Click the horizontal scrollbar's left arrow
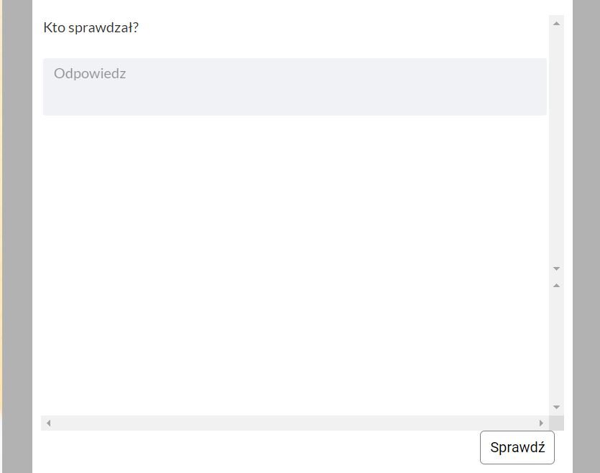The width and height of the screenshot is (600, 473). pyautogui.click(x=49, y=423)
